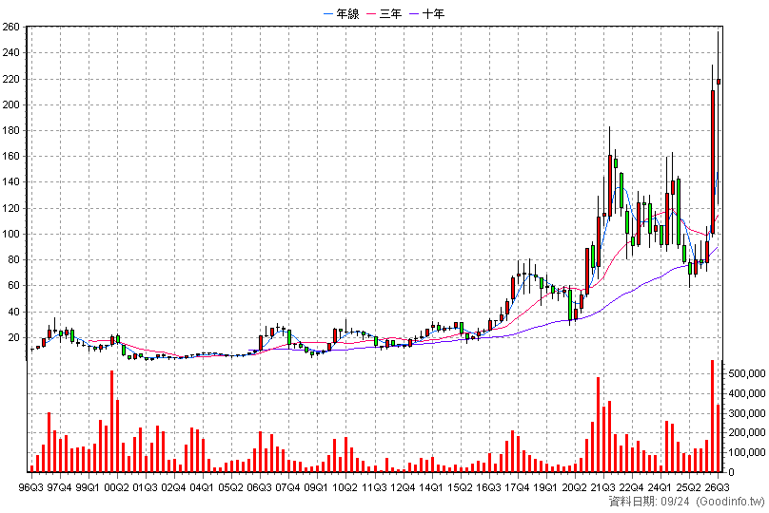Click the 21Q3 quarter label
The image size is (769, 513).
click(x=602, y=488)
